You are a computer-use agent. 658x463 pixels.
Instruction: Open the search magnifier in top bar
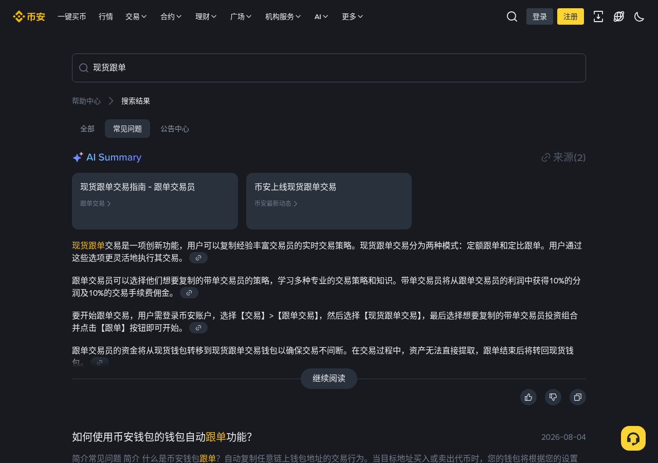(x=512, y=16)
